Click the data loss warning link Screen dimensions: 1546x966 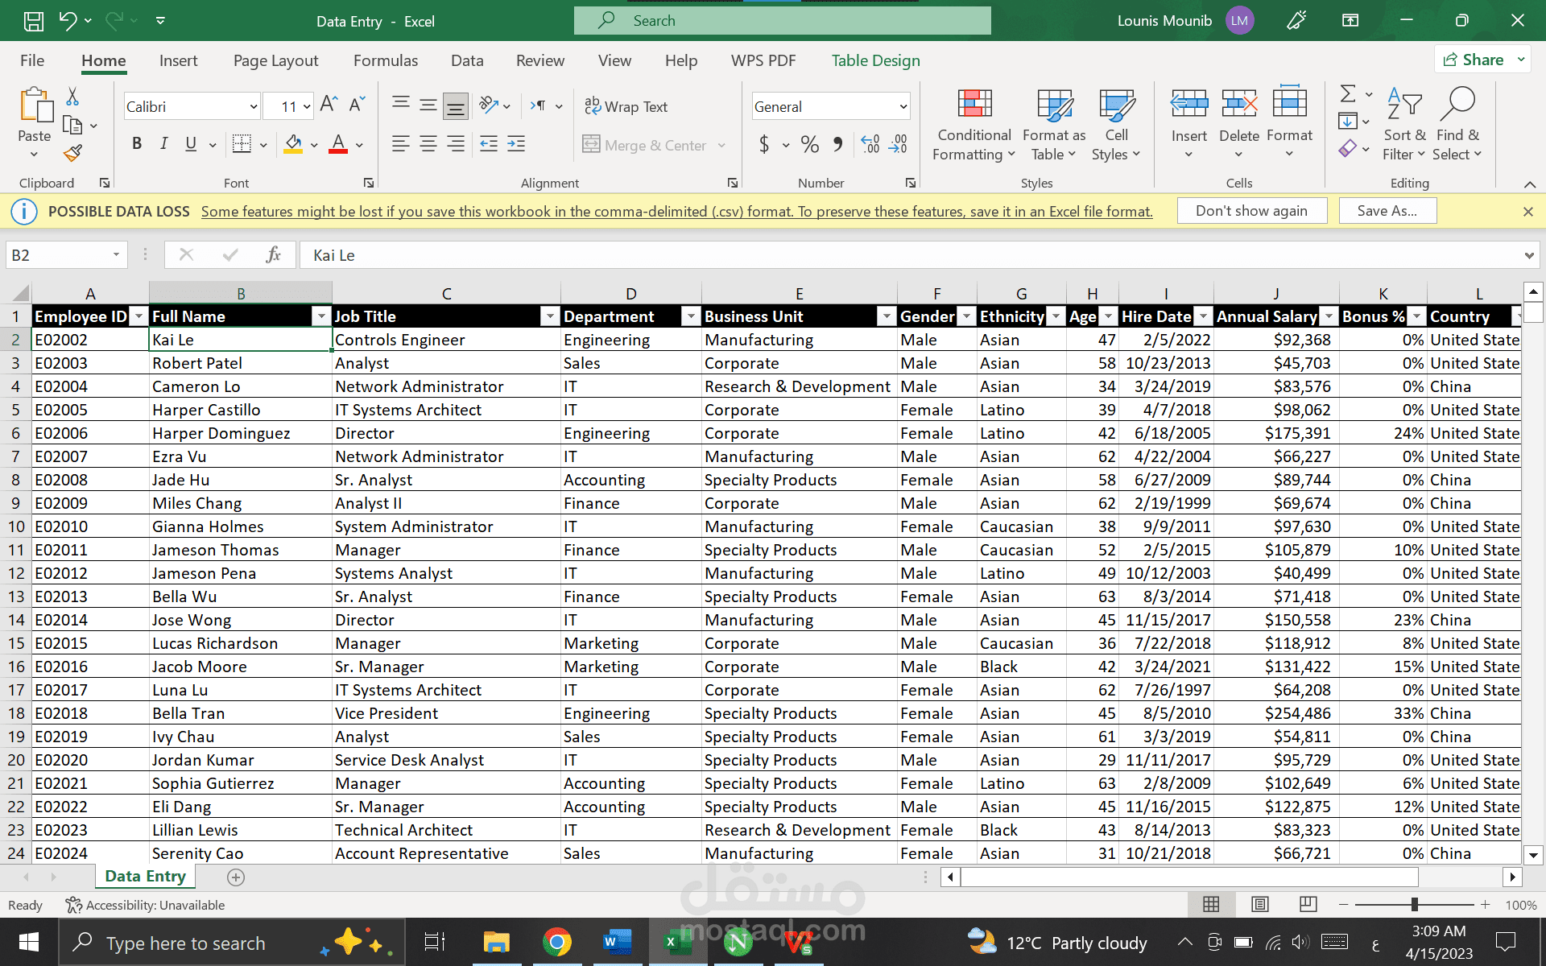tap(676, 212)
